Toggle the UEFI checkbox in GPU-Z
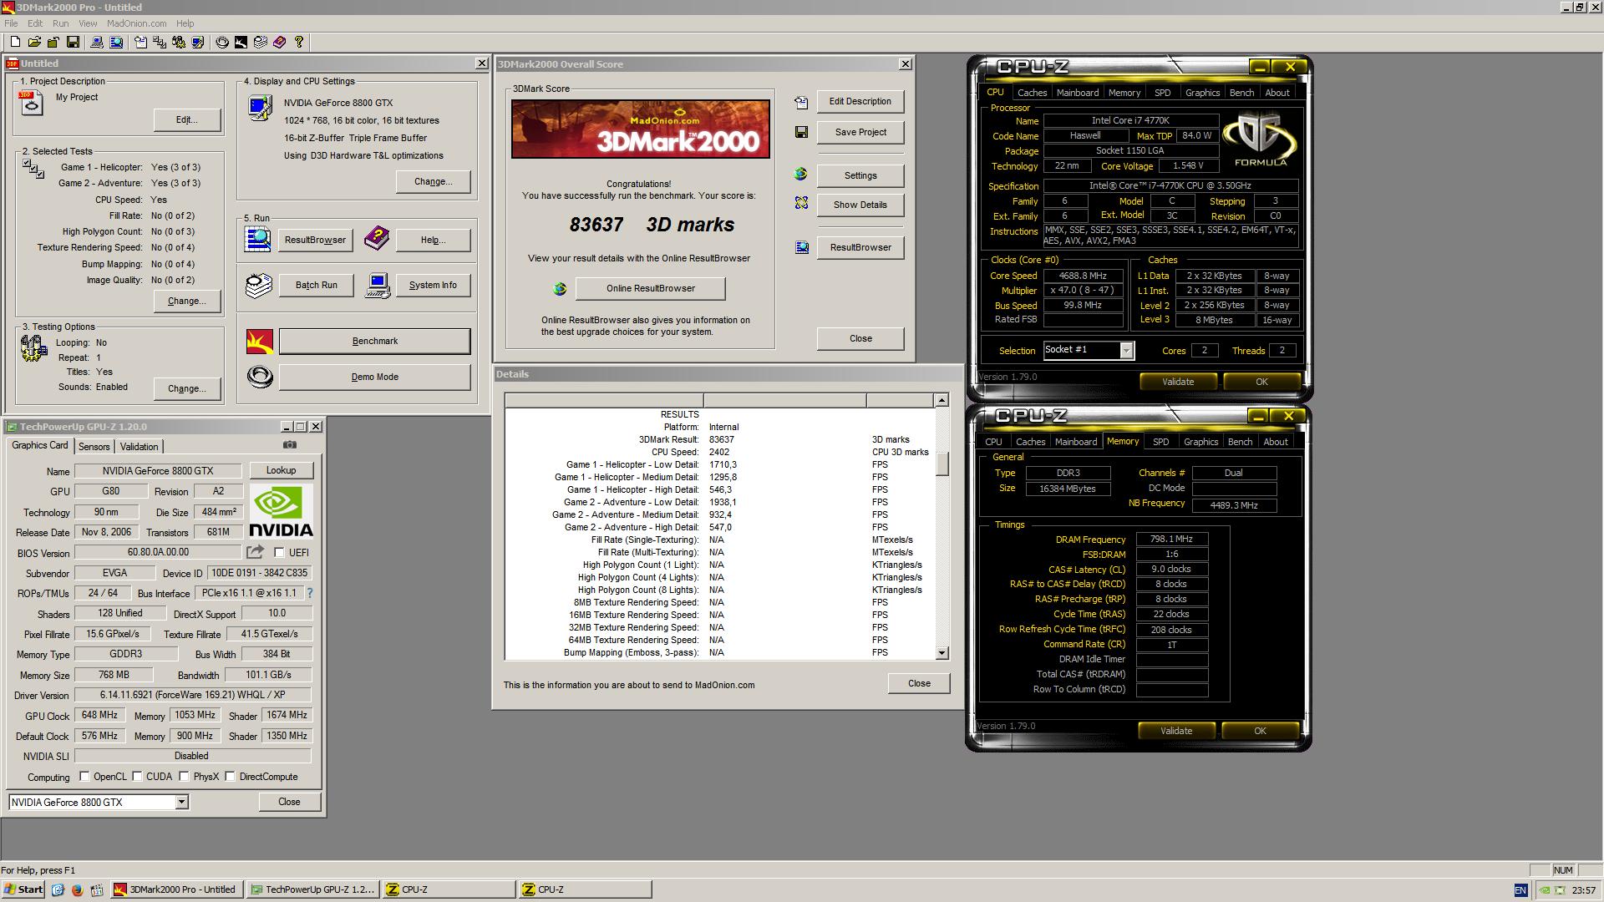 pyautogui.click(x=279, y=553)
